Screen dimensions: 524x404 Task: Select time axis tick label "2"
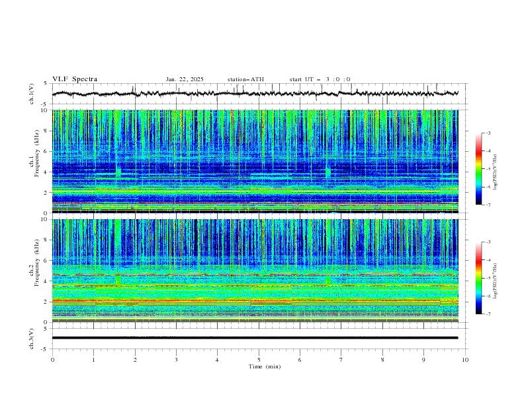(x=135, y=360)
